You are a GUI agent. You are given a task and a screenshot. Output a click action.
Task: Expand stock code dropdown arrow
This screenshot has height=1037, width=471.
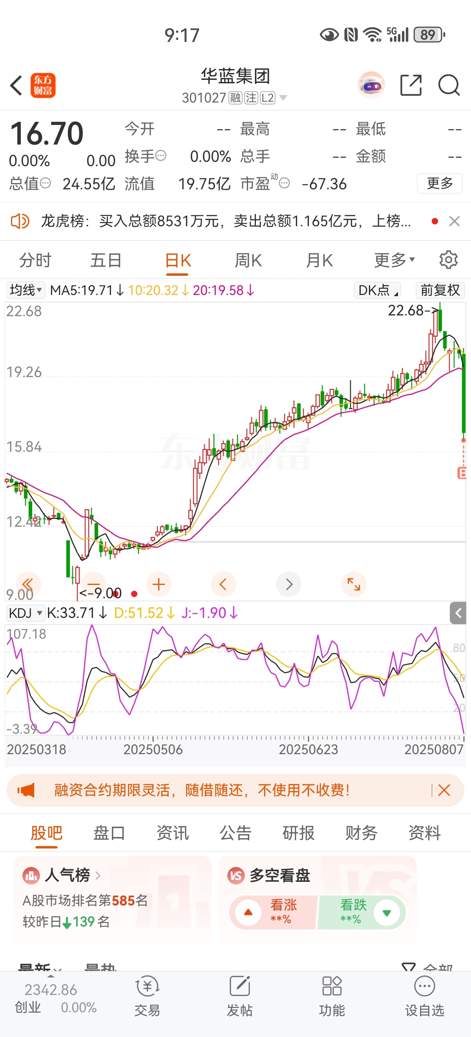click(x=283, y=98)
